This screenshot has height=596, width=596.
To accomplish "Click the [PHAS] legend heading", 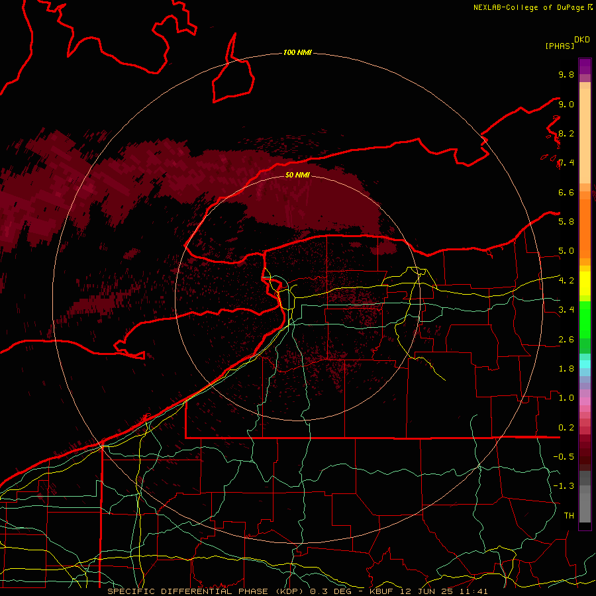I will point(560,46).
